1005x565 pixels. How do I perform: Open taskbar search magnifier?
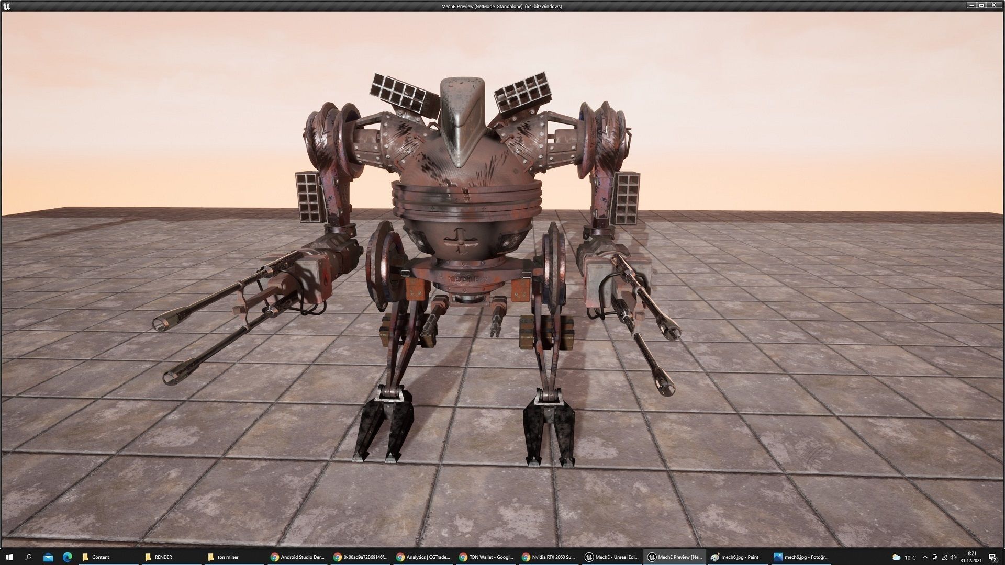pos(28,557)
